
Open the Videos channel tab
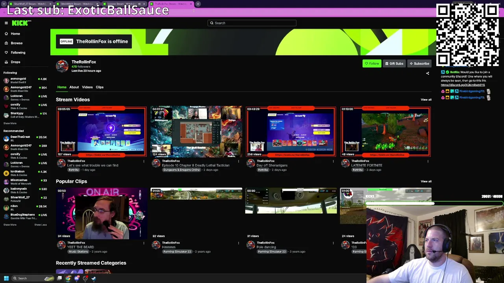click(x=87, y=87)
